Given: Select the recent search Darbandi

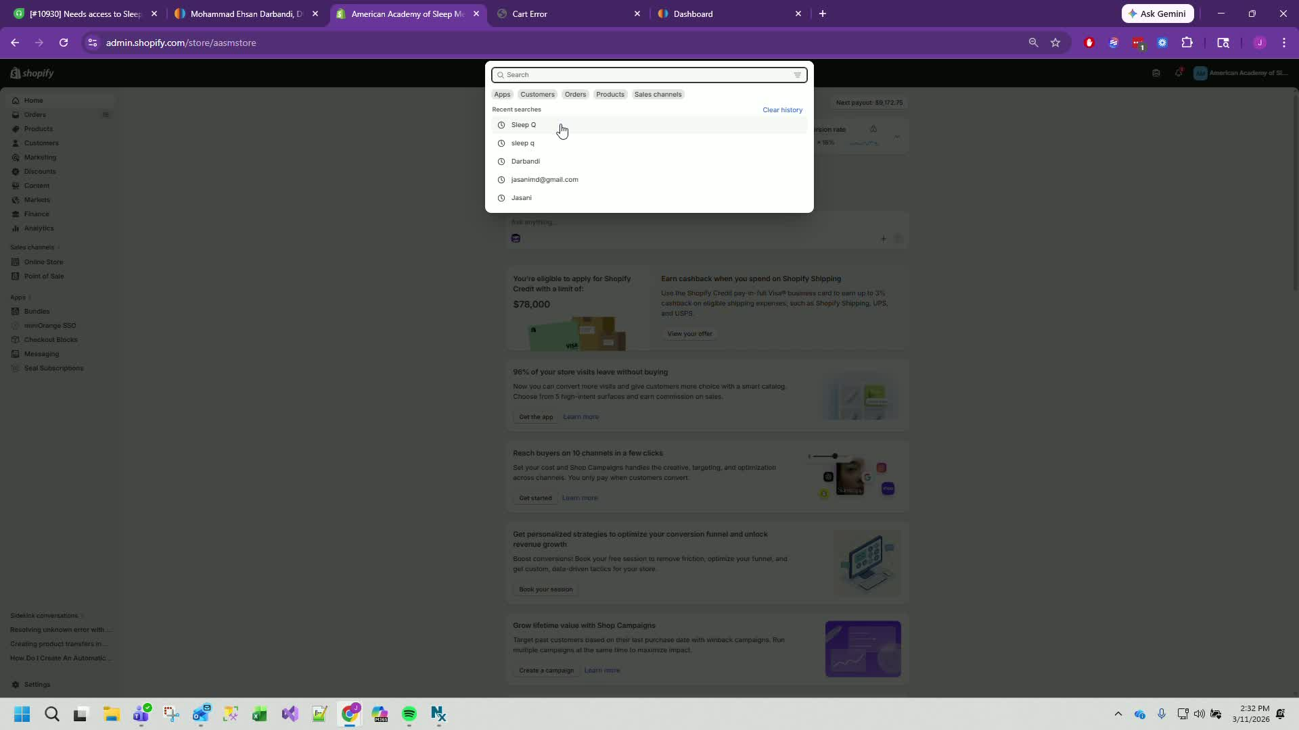Looking at the screenshot, I should tap(526, 162).
